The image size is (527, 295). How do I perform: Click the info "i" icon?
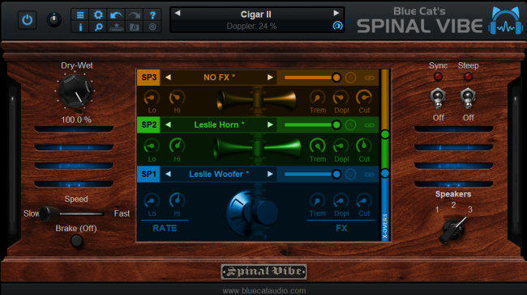80,27
